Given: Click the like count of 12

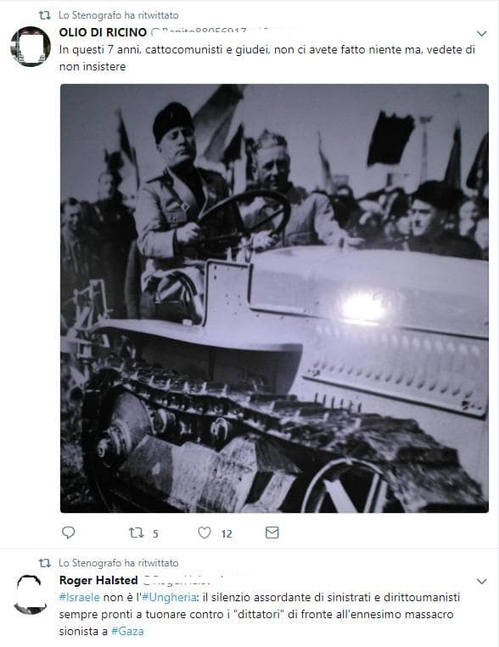Looking at the screenshot, I should [227, 534].
